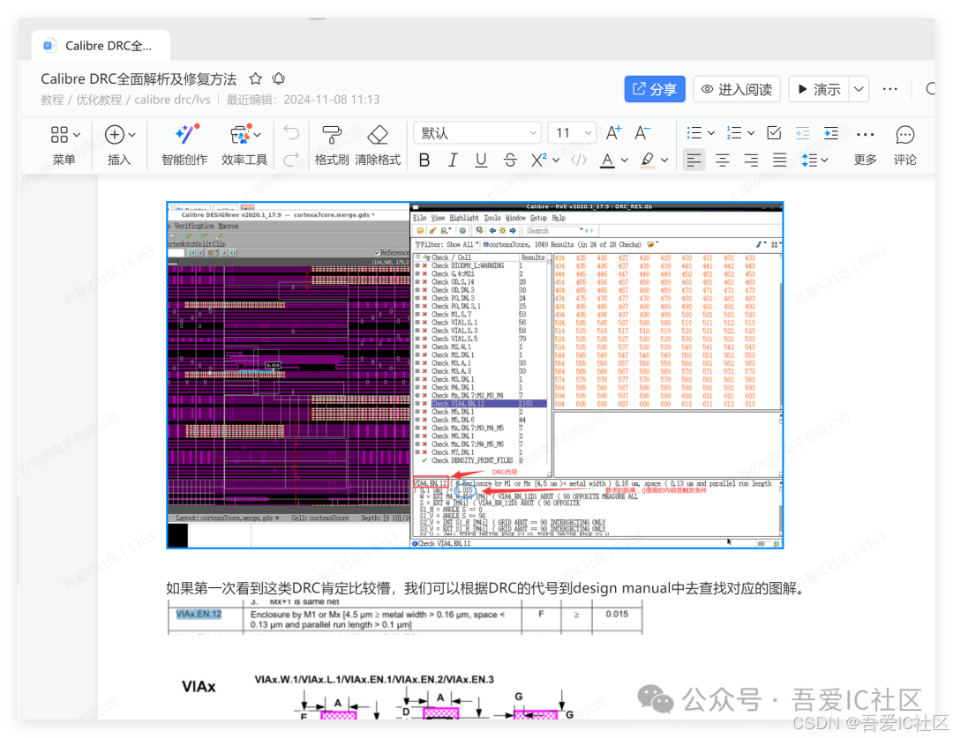Open the font size dropdown 11

[571, 133]
